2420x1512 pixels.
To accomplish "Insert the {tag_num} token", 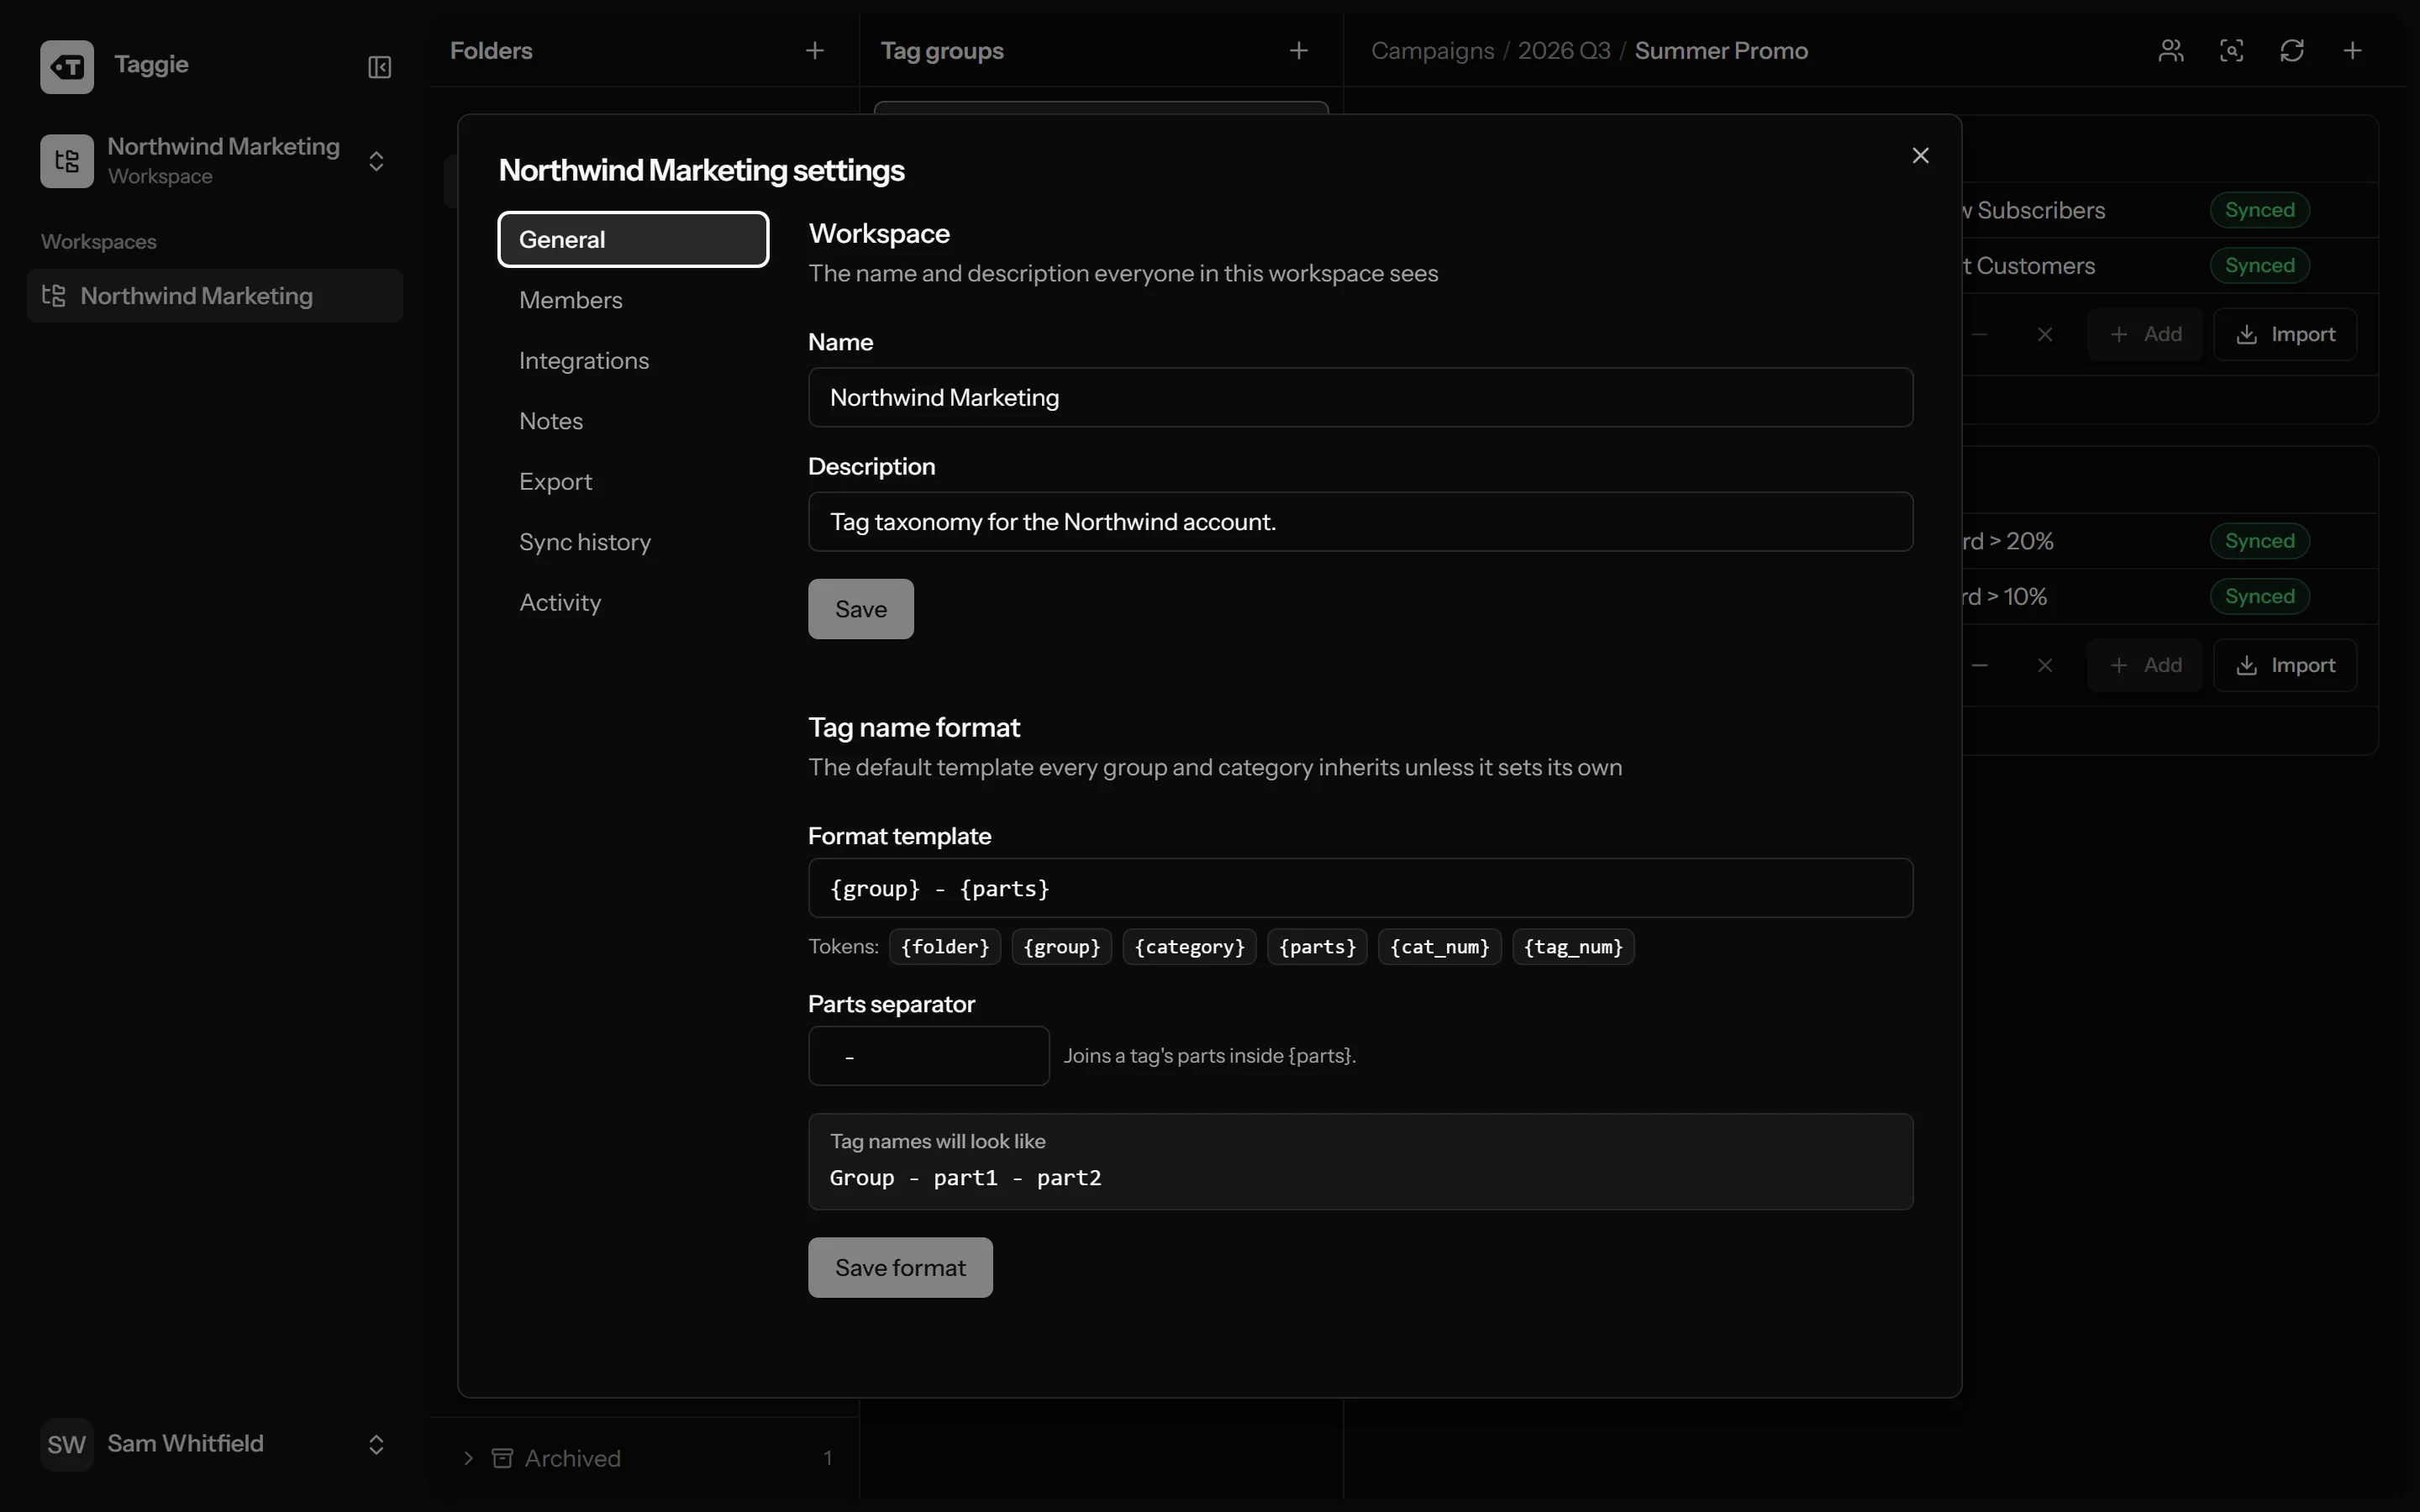I will point(1573,947).
